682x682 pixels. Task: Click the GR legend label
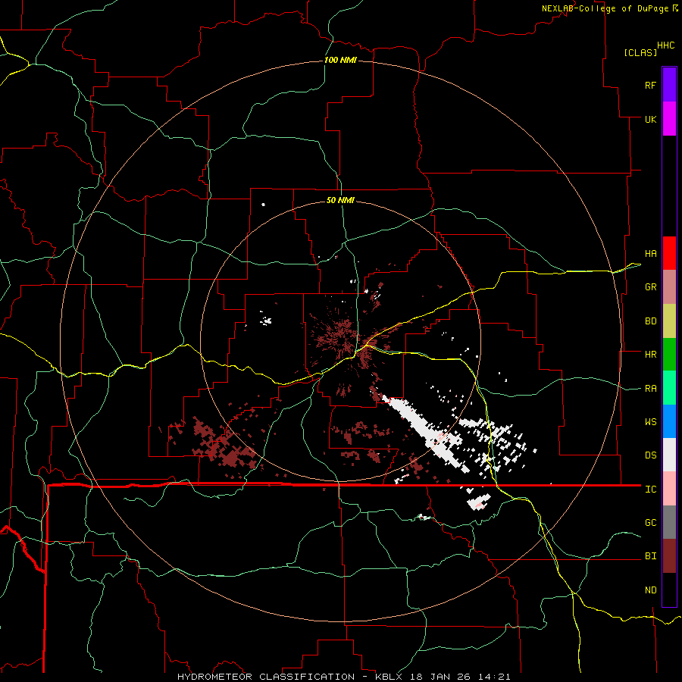(x=651, y=287)
